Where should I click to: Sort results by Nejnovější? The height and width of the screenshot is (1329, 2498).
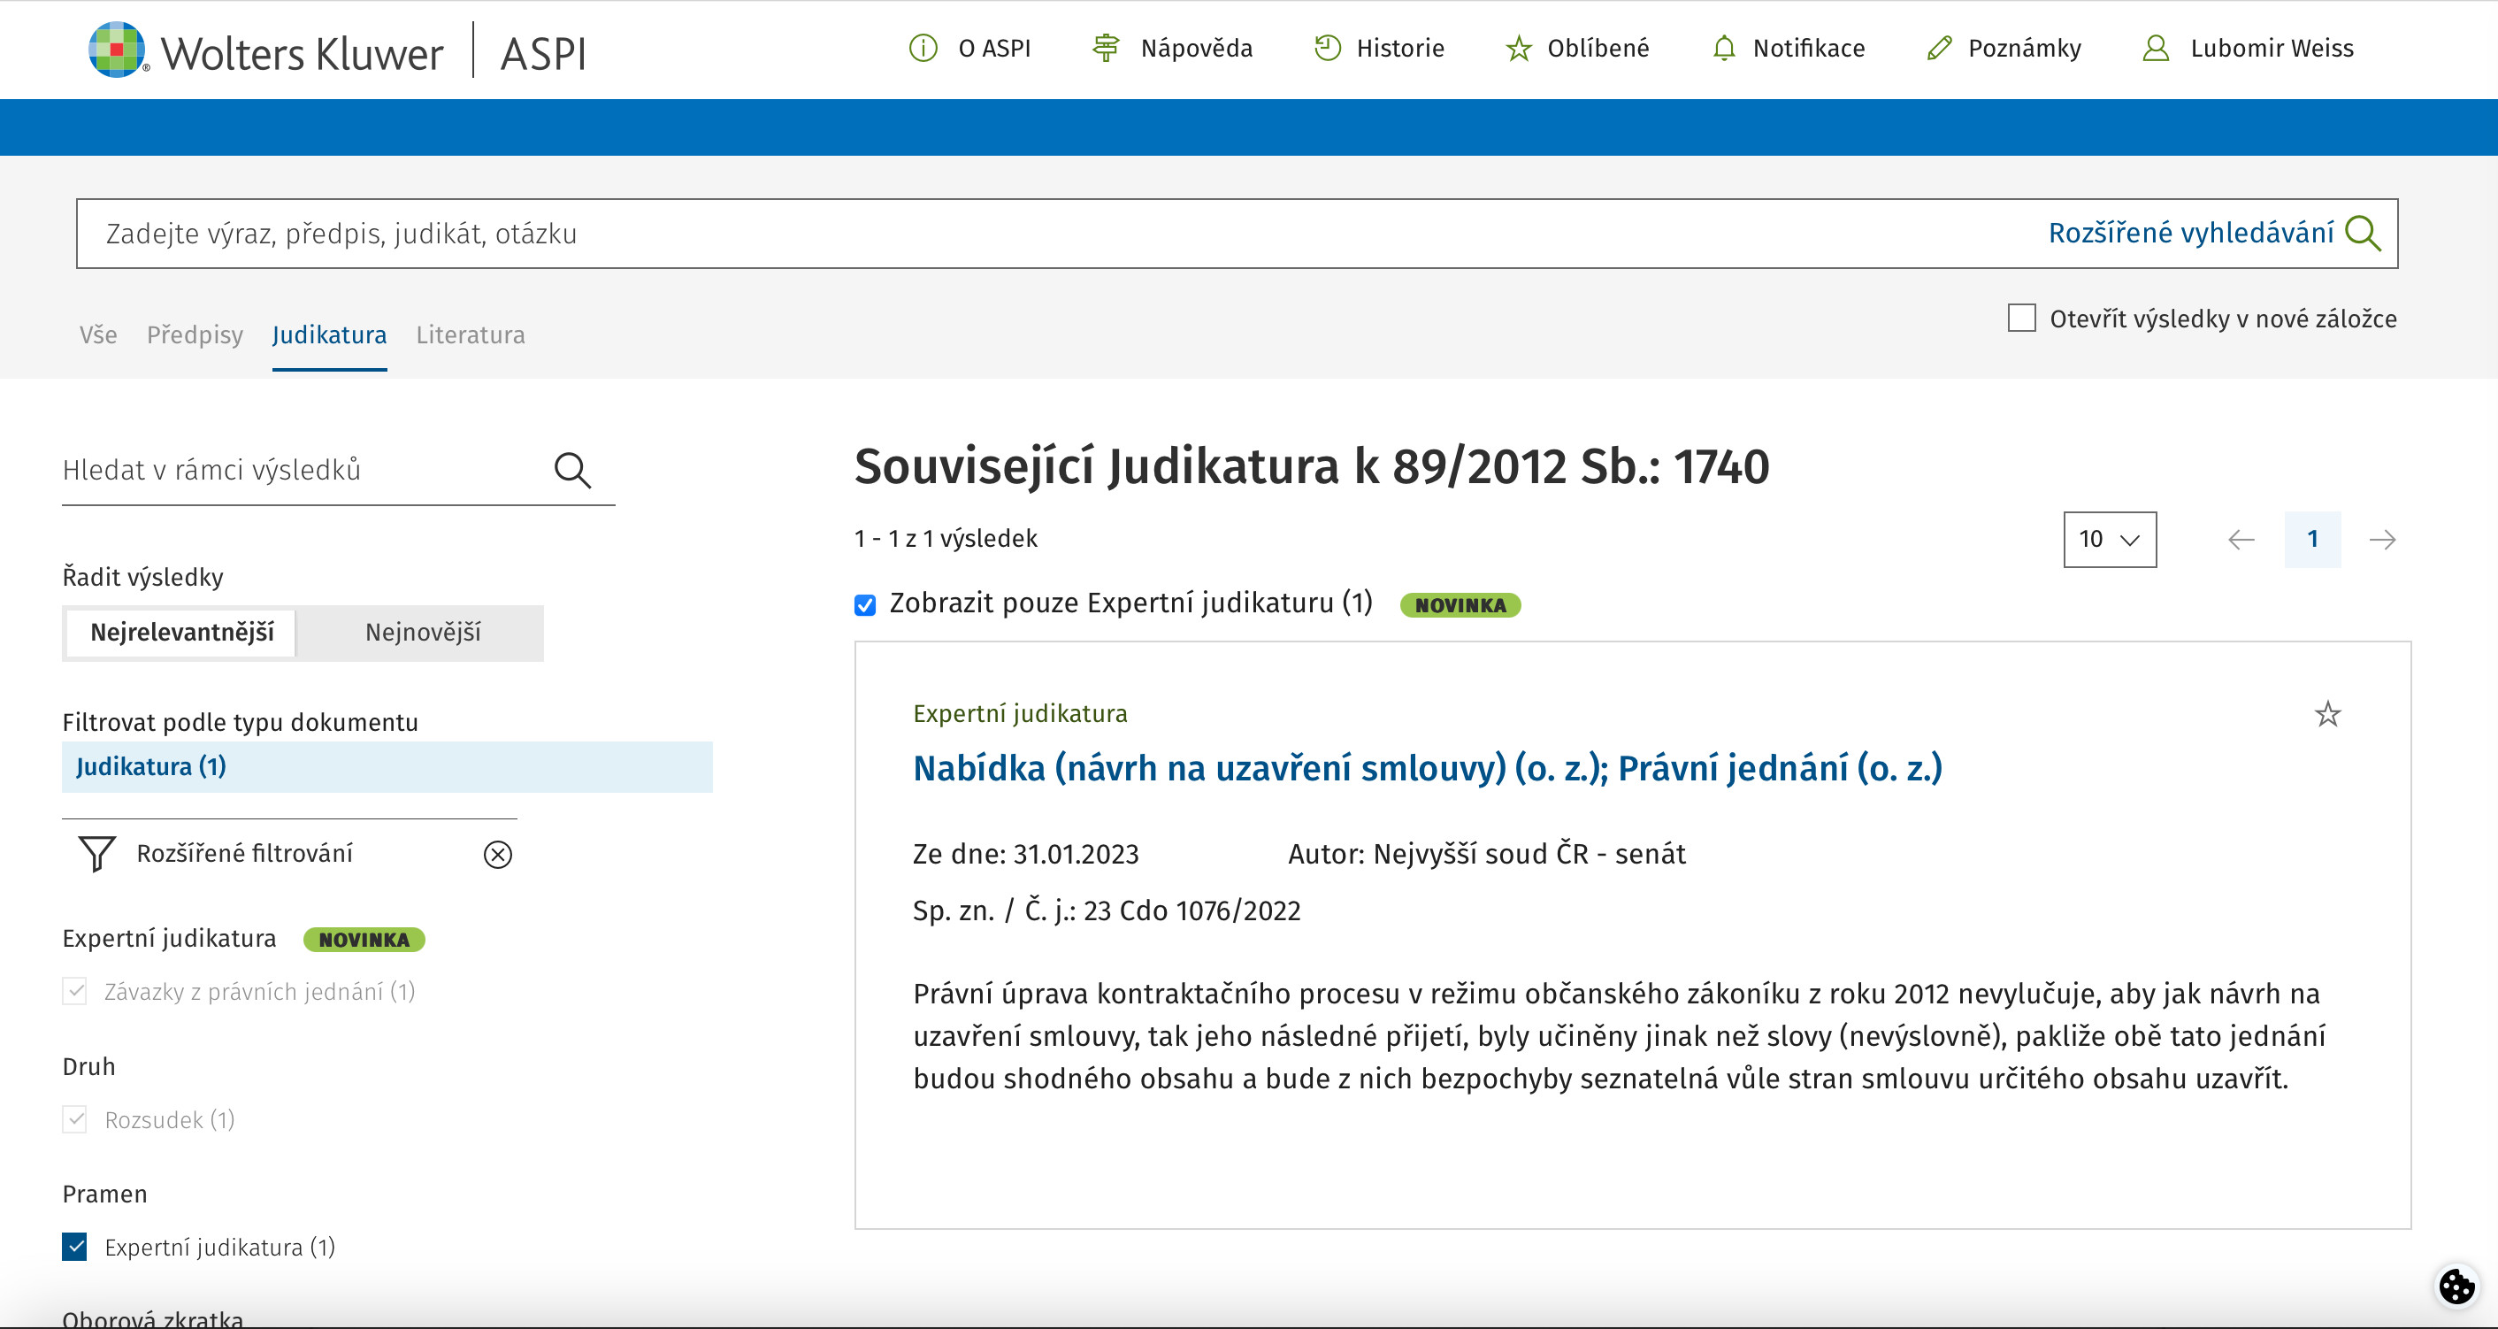click(x=422, y=633)
